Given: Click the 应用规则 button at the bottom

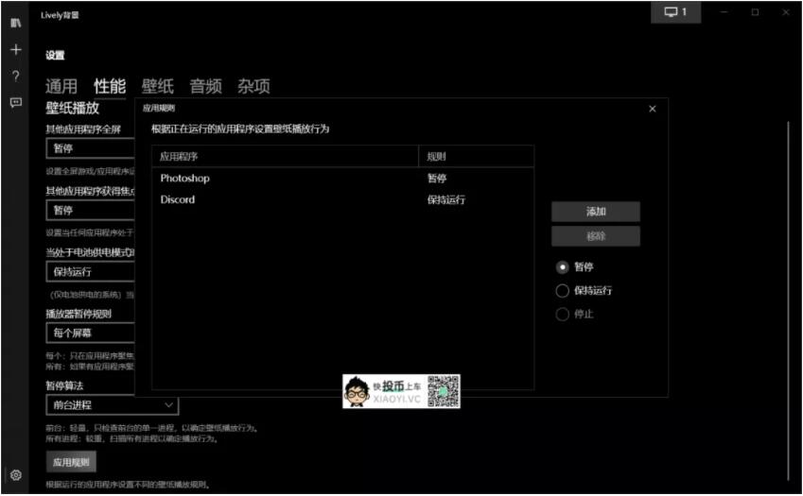Looking at the screenshot, I should [71, 462].
